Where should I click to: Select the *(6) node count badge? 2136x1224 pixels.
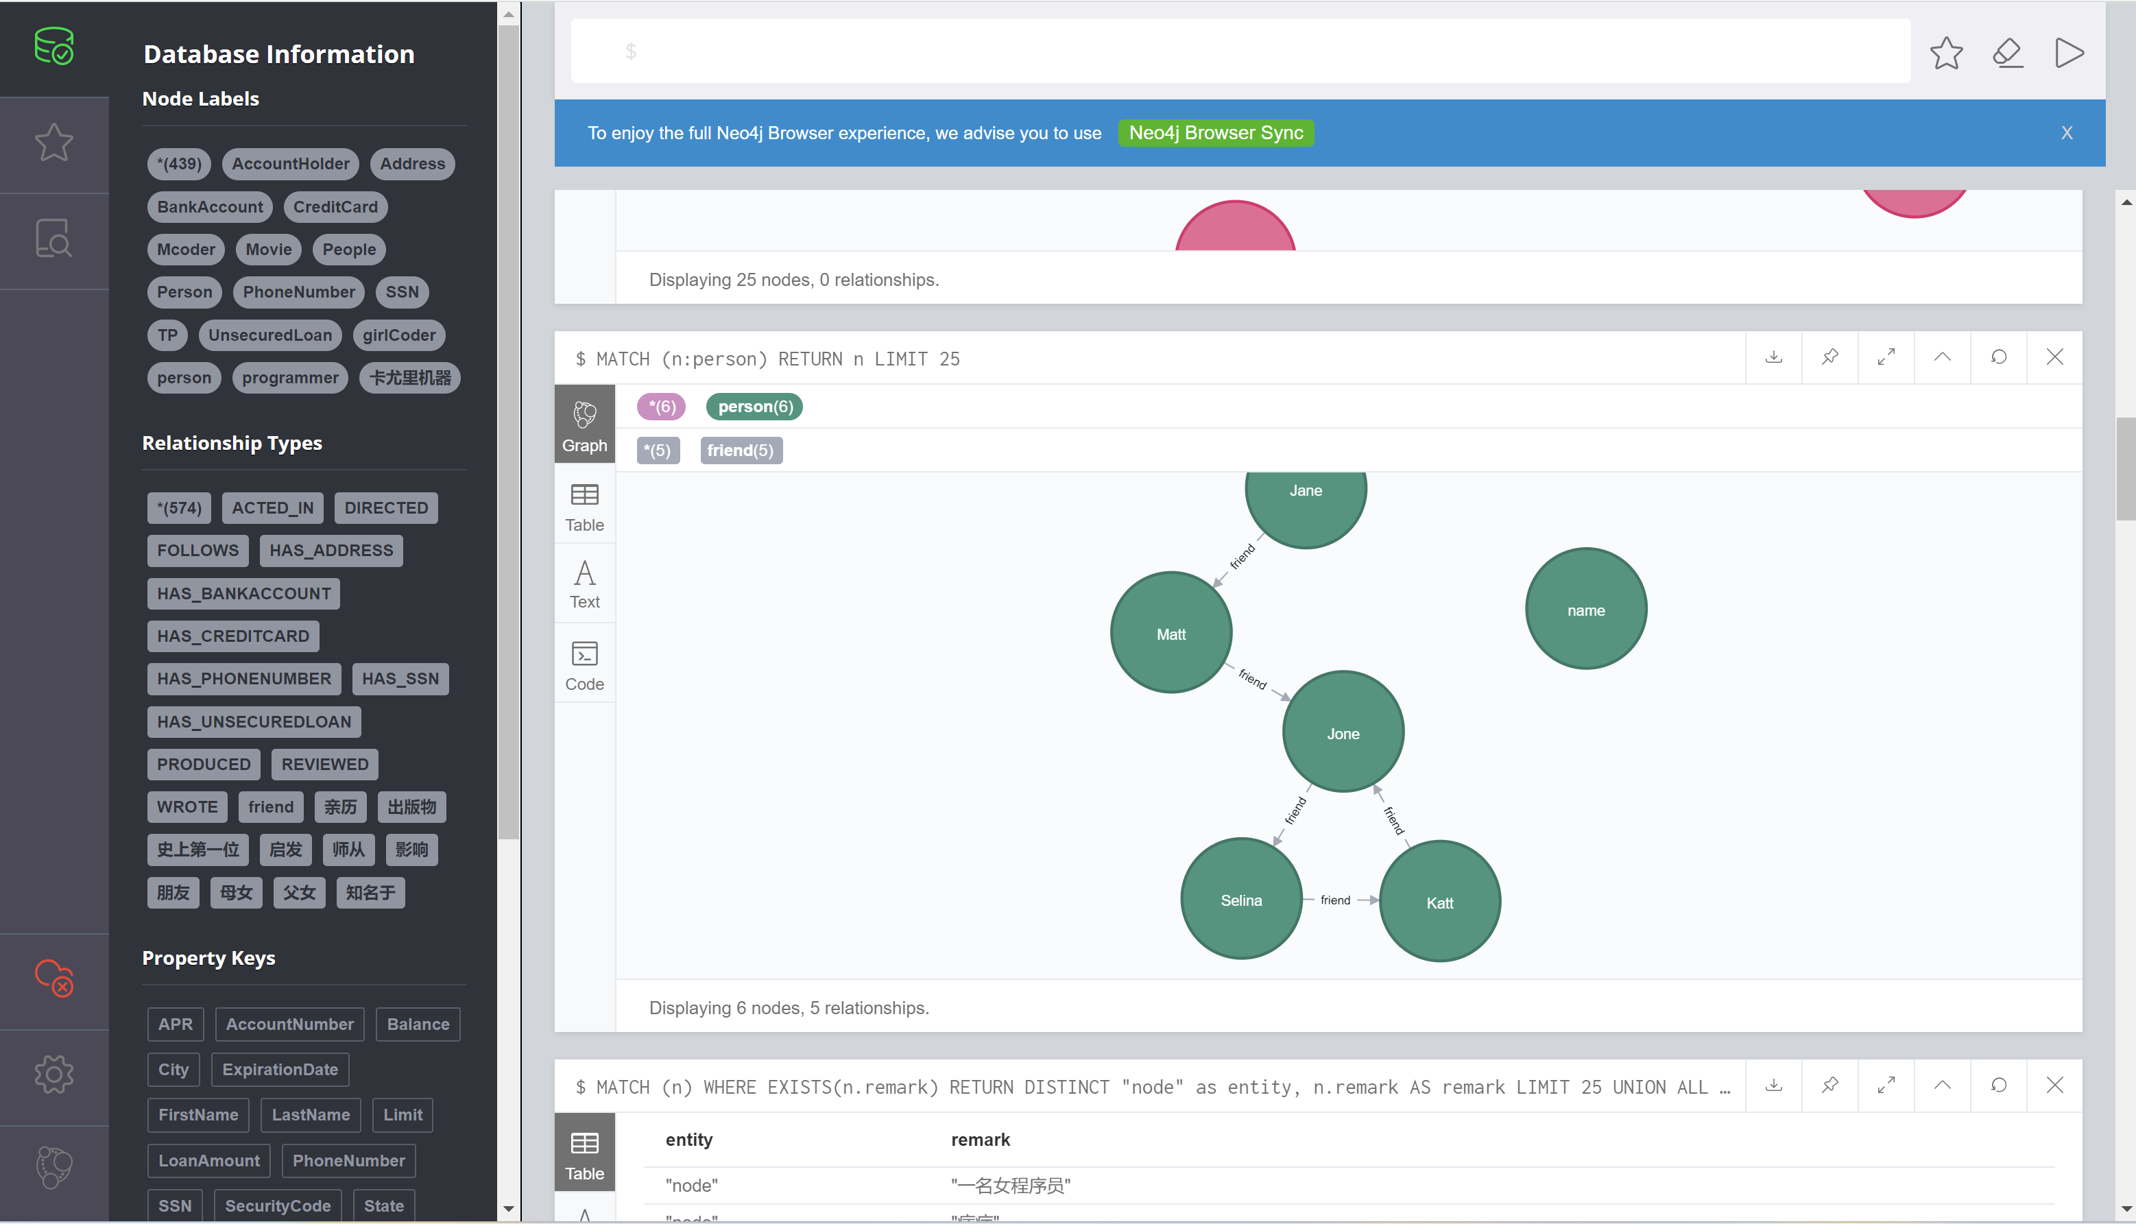[662, 407]
